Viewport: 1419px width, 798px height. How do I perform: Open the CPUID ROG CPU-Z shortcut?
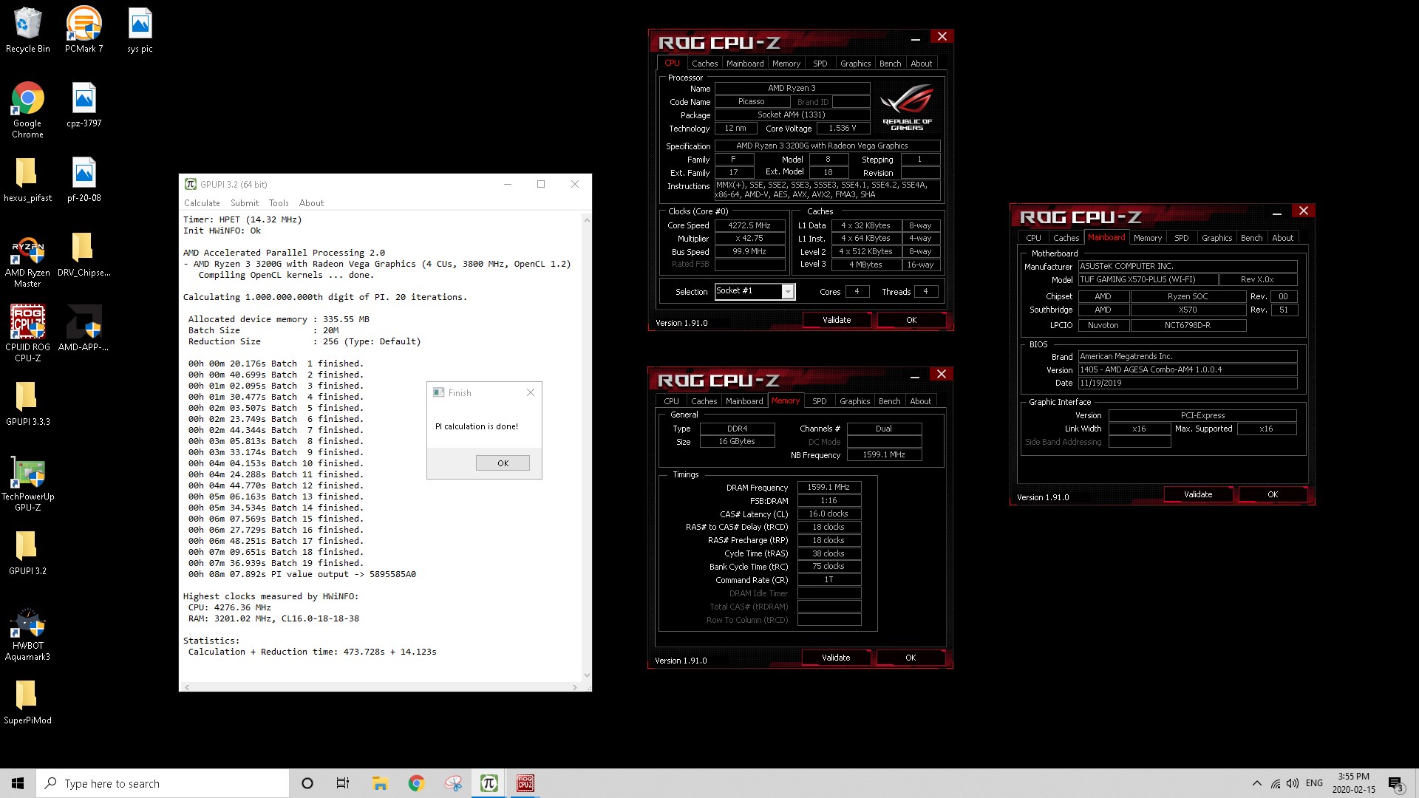pos(27,333)
